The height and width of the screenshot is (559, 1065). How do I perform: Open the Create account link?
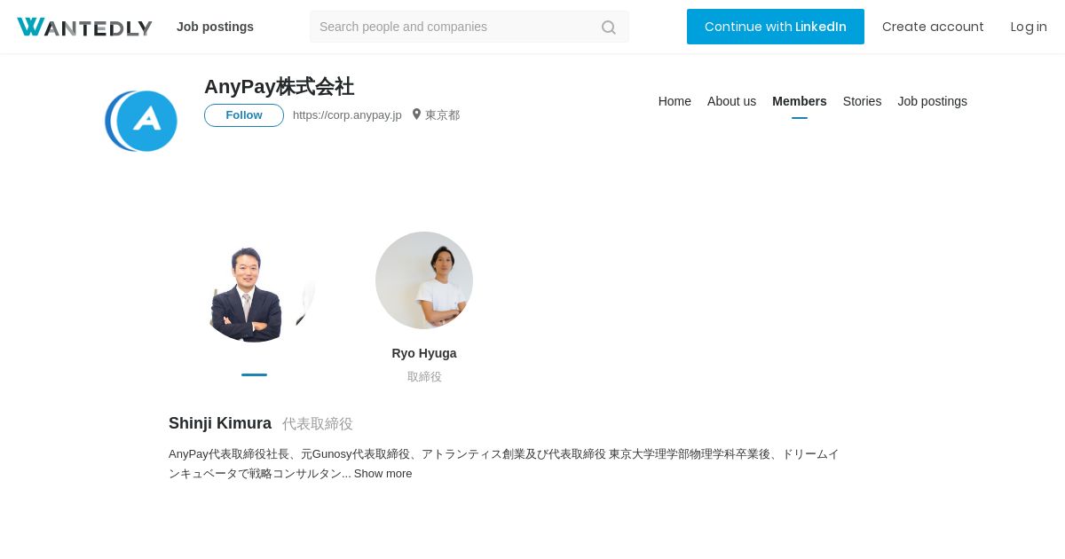[933, 27]
